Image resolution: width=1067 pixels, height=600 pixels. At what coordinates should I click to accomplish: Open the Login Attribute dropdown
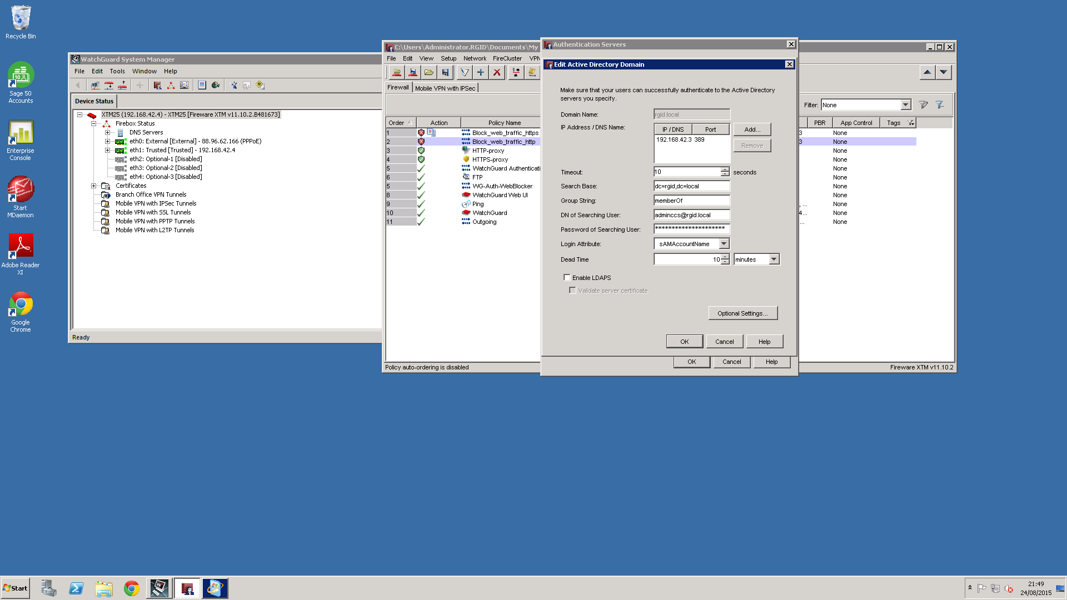(724, 243)
